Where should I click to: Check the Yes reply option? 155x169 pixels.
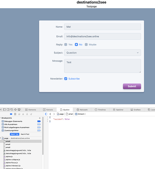tap(66, 45)
